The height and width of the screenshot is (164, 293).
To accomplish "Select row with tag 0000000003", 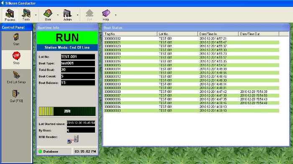I will tap(191, 110).
